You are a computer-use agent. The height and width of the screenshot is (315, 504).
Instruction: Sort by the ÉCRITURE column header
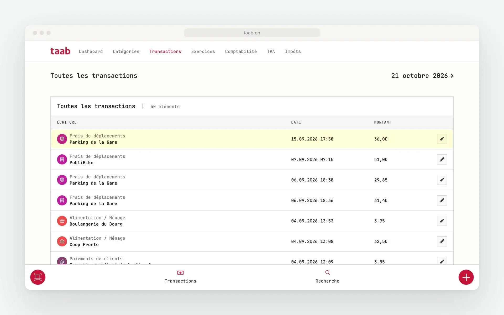click(67, 122)
